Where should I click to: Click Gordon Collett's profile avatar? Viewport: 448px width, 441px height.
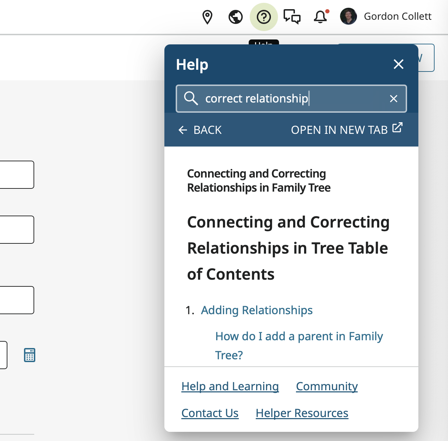pos(348,17)
